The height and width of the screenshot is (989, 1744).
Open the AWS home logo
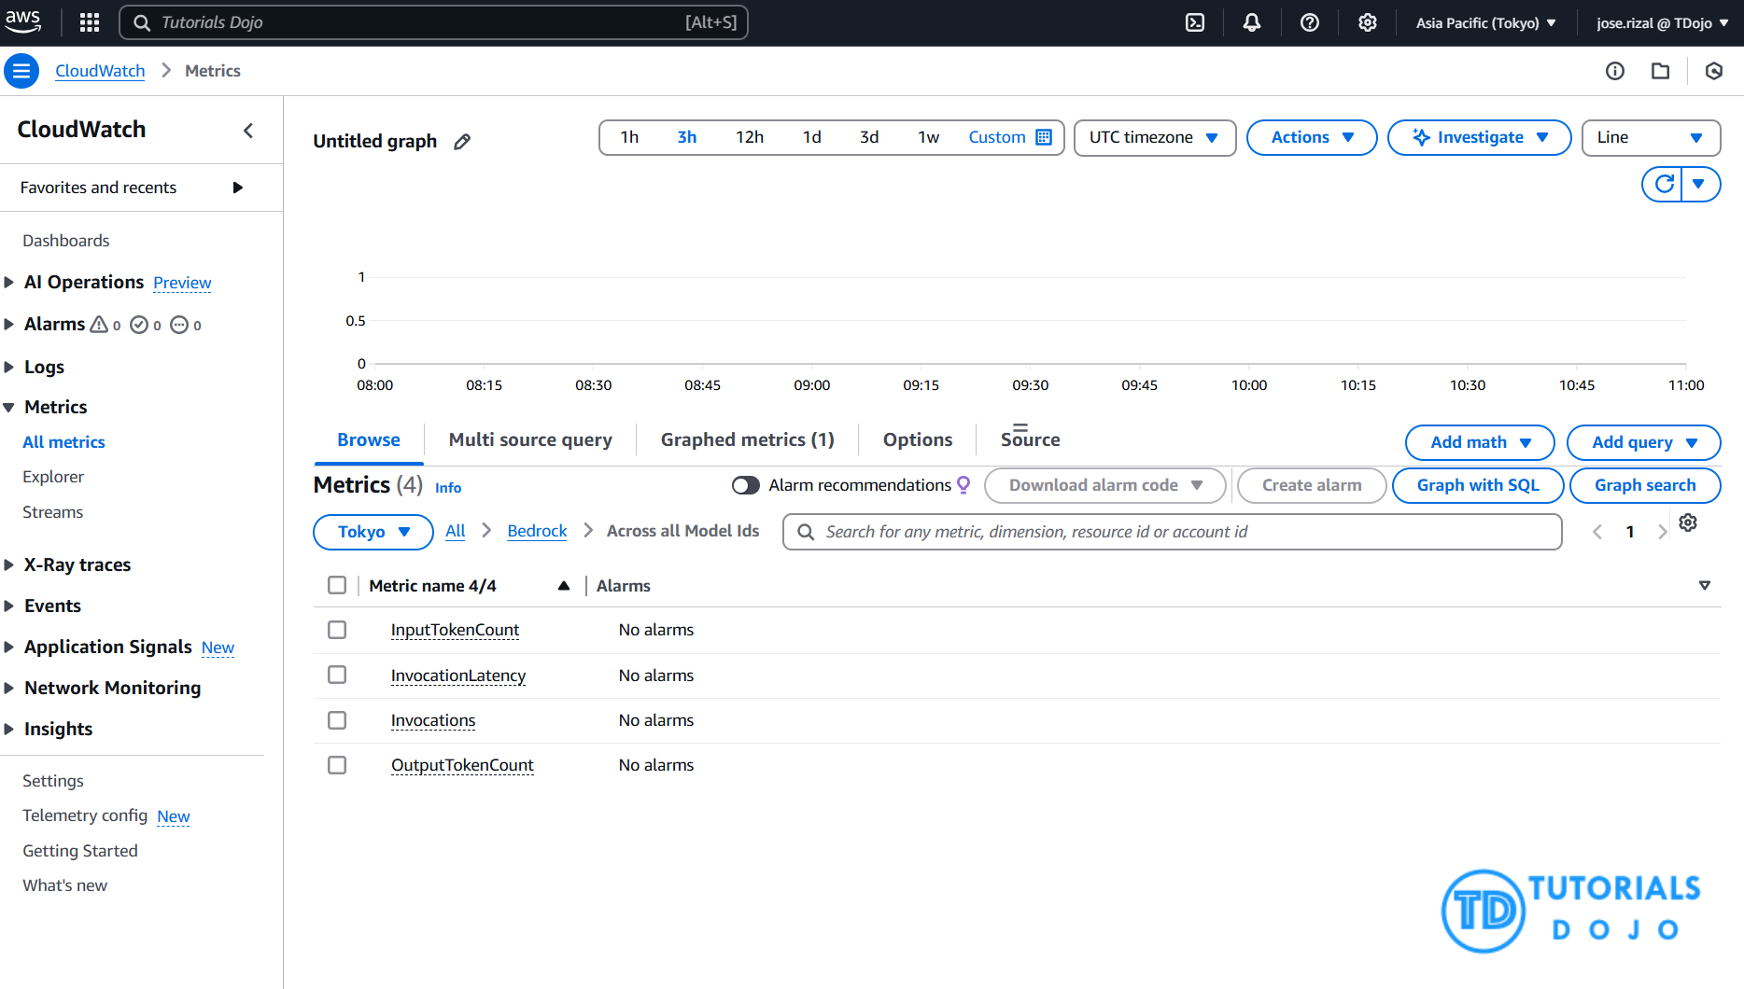click(23, 22)
